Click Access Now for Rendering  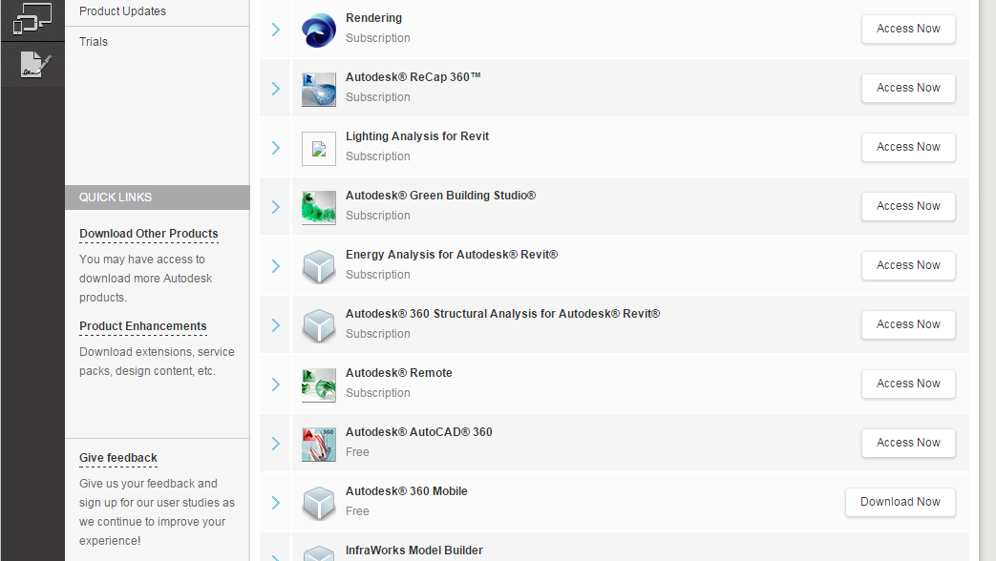[908, 29]
